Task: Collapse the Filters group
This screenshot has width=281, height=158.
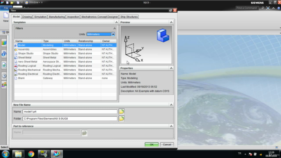Action: point(115,28)
